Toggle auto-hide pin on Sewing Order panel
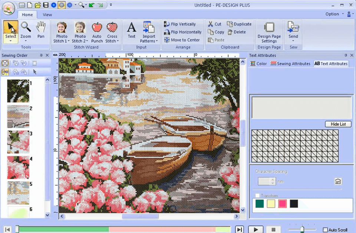Image resolution: width=356 pixels, height=233 pixels. [x=41, y=55]
